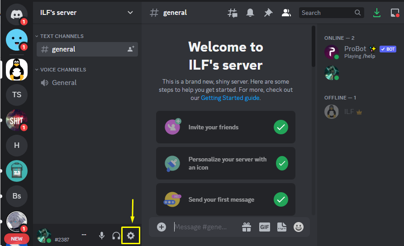
Task: Open Discord home direct messages
Action: tap(16, 14)
